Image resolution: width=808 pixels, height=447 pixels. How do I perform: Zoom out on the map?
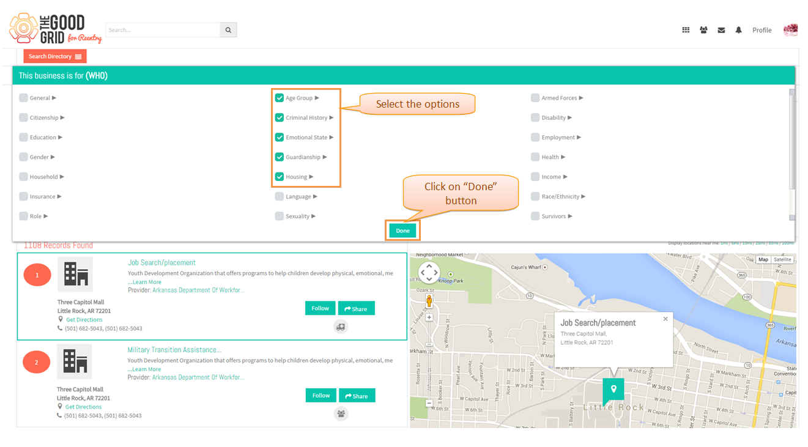429,403
